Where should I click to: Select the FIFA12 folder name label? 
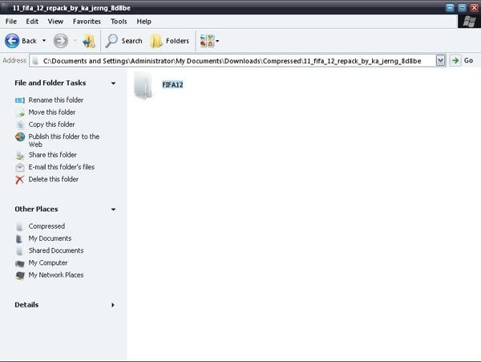pyautogui.click(x=172, y=85)
